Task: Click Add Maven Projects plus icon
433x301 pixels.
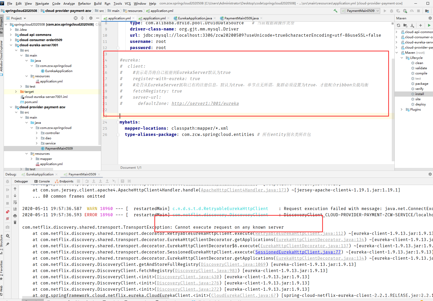Action: pyautogui.click(x=421, y=25)
